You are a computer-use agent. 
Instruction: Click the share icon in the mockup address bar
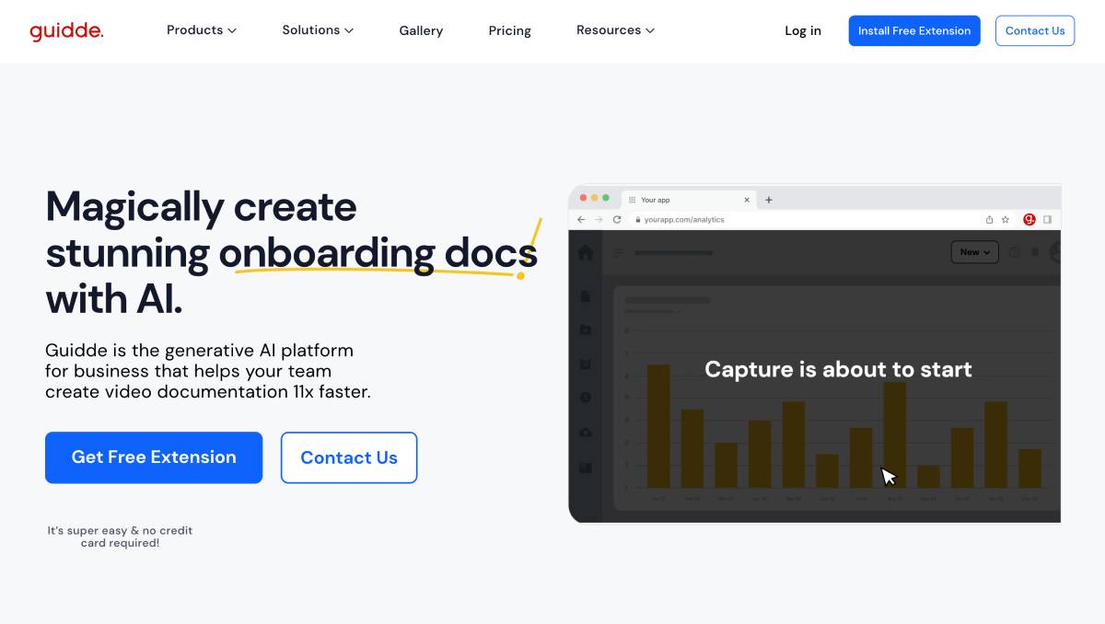[990, 219]
